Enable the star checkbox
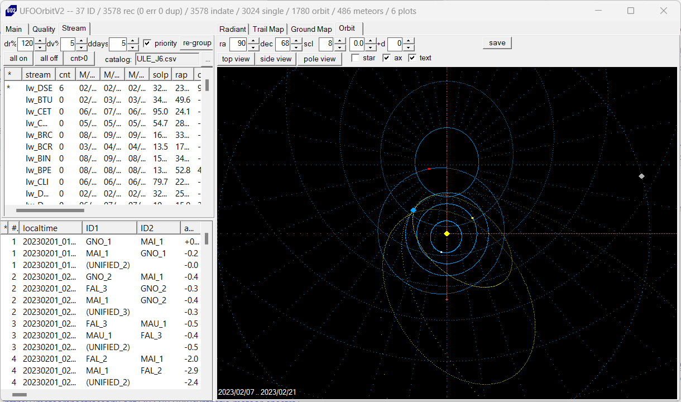681x402 pixels. click(x=355, y=58)
